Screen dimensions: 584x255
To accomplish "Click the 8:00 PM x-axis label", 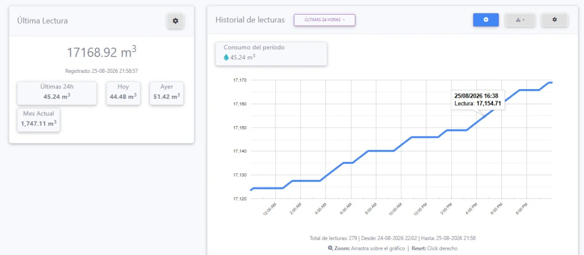I will pyautogui.click(x=521, y=210).
